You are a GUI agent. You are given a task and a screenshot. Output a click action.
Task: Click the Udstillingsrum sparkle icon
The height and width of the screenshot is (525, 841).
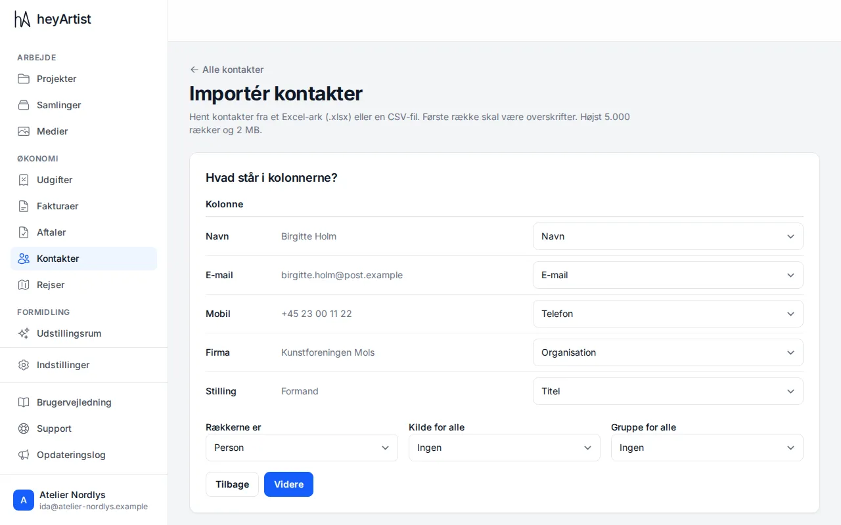point(24,333)
